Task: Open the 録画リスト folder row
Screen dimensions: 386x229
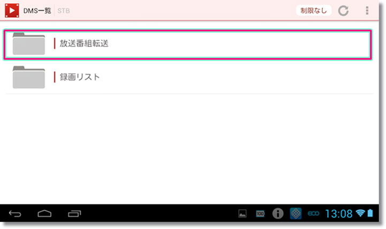Action: point(189,77)
